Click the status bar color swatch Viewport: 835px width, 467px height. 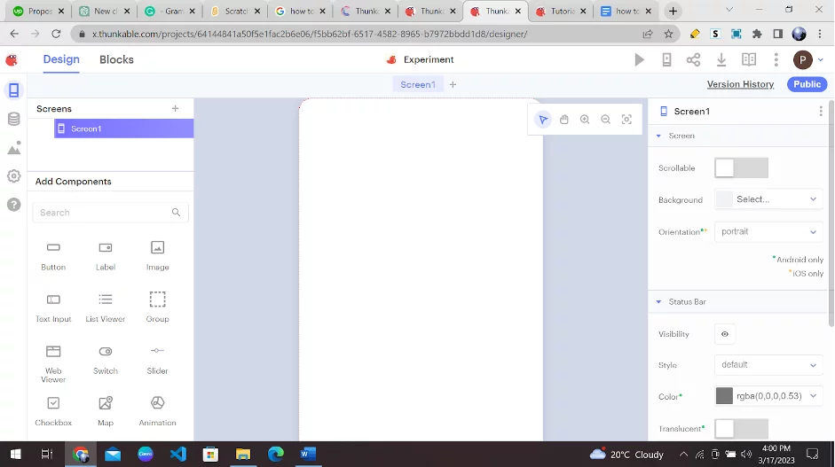coord(724,396)
